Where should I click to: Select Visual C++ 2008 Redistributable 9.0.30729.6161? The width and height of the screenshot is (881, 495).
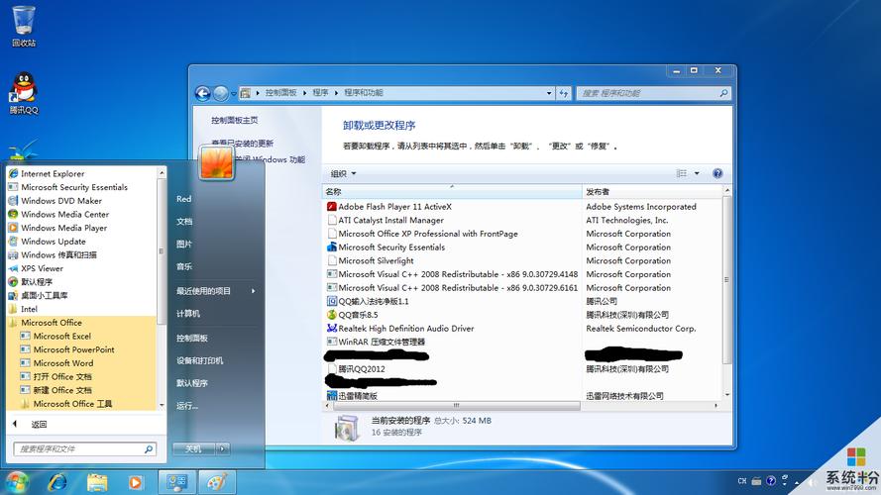(x=452, y=287)
